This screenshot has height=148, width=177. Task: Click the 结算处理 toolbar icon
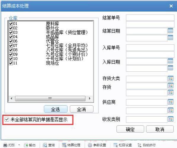[x=64, y=145]
